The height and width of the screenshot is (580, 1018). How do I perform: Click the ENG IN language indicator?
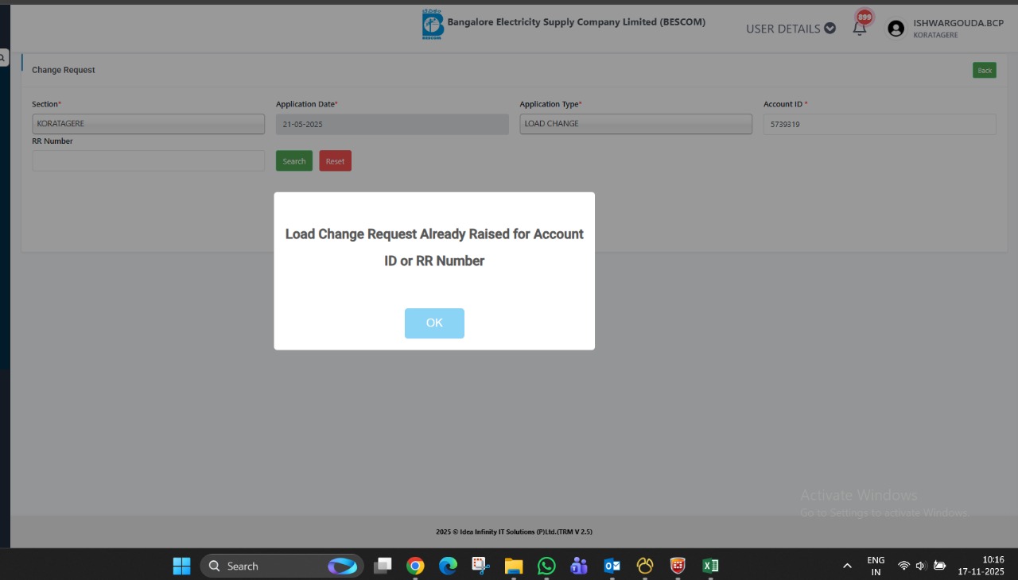[x=876, y=566]
